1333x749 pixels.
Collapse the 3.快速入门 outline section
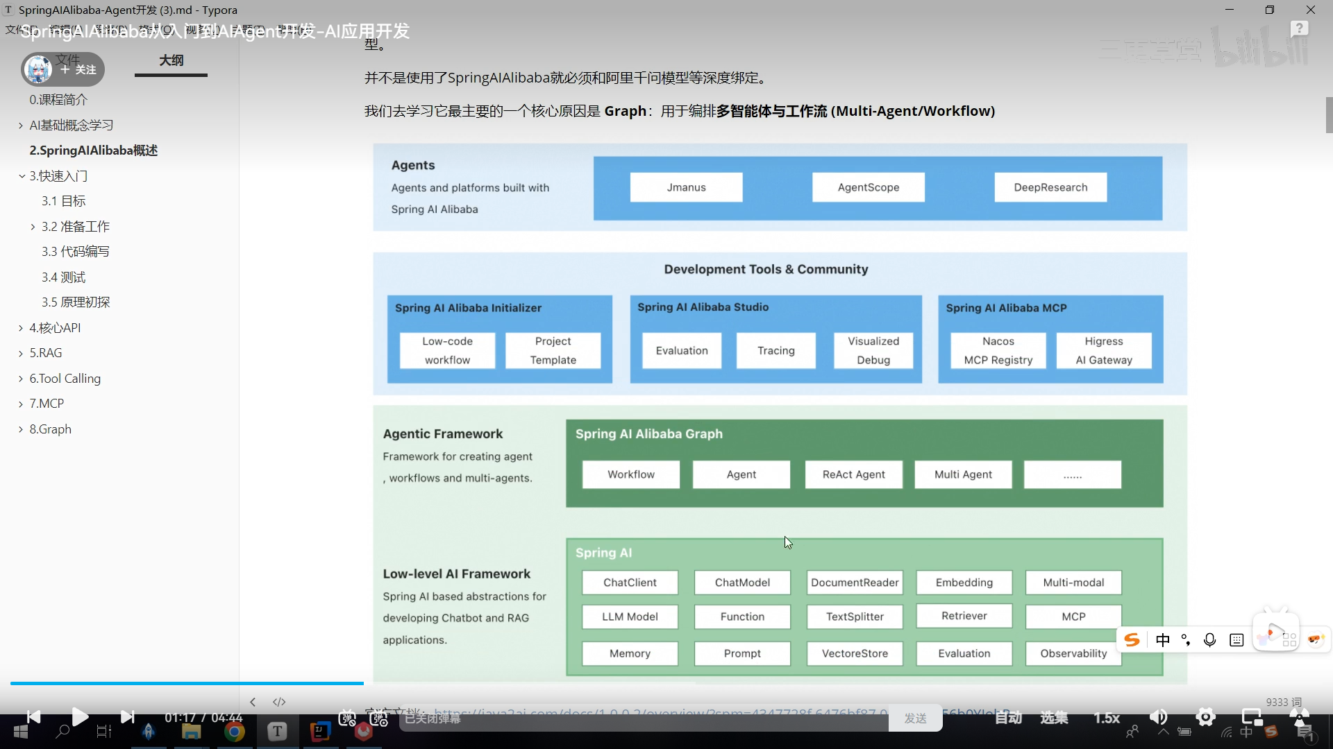click(x=21, y=176)
